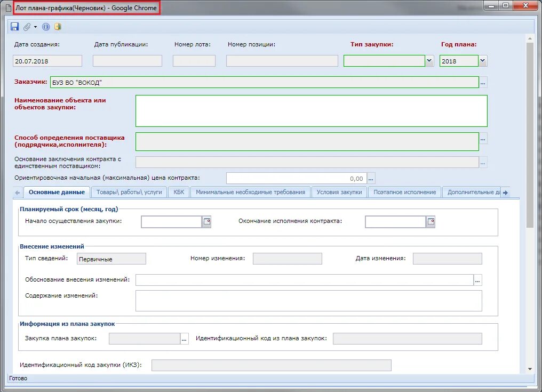
Task: Open the ellipsis button next to цена контракта
Action: point(371,178)
